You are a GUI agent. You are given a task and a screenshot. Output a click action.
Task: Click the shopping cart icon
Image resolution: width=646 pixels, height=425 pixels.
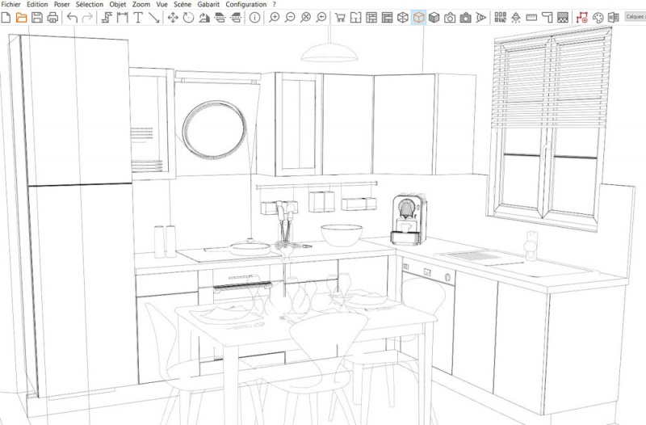[341, 17]
